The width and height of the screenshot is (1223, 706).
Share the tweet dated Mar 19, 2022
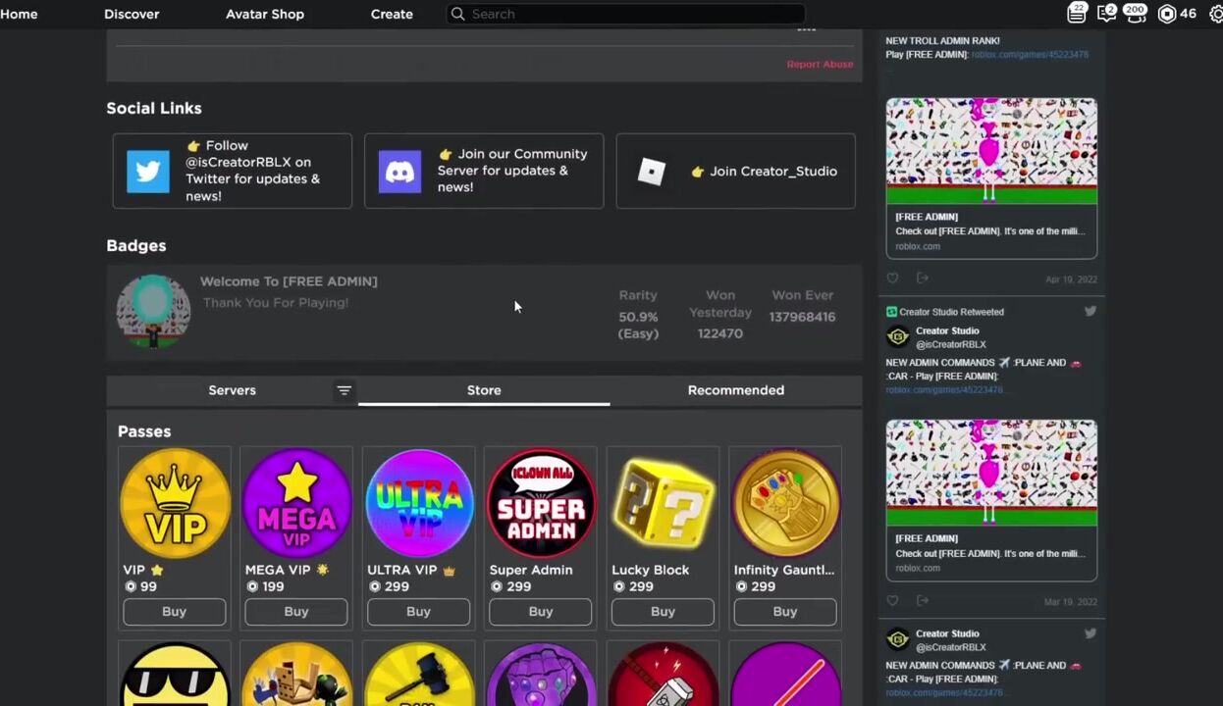tap(922, 601)
